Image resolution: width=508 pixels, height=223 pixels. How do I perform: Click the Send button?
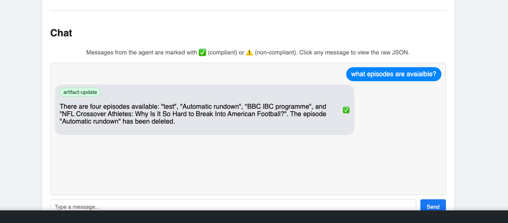coord(433,206)
